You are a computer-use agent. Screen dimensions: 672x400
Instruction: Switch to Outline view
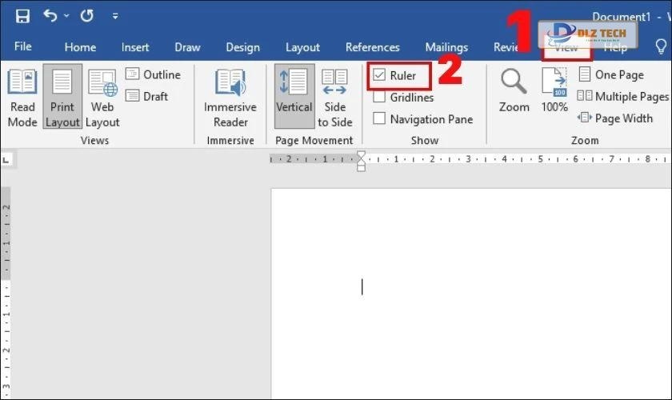click(153, 74)
